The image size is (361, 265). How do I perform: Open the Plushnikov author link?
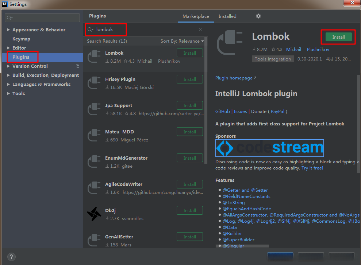[x=318, y=50]
